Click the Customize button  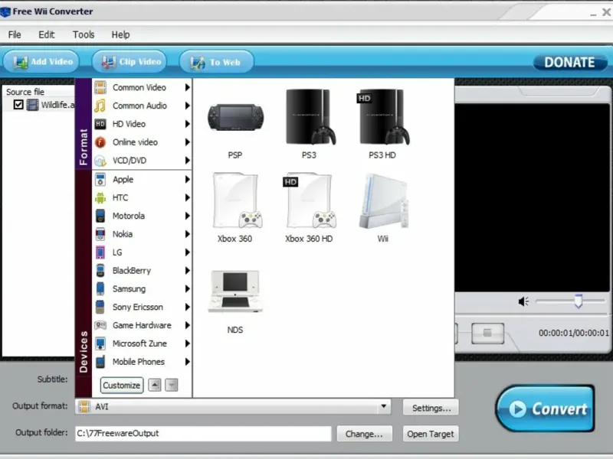[x=122, y=386]
